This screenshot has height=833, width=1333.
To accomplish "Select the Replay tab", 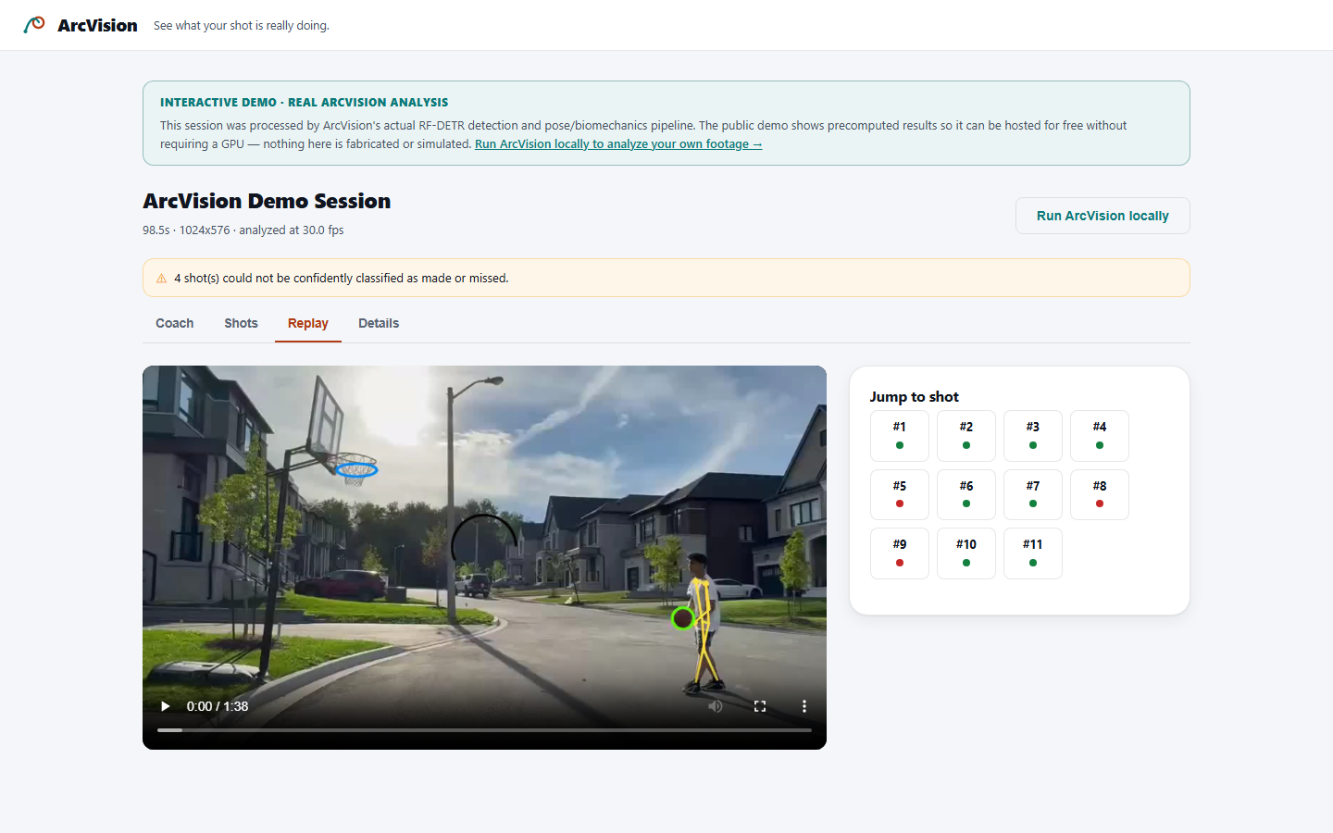I will 308,323.
